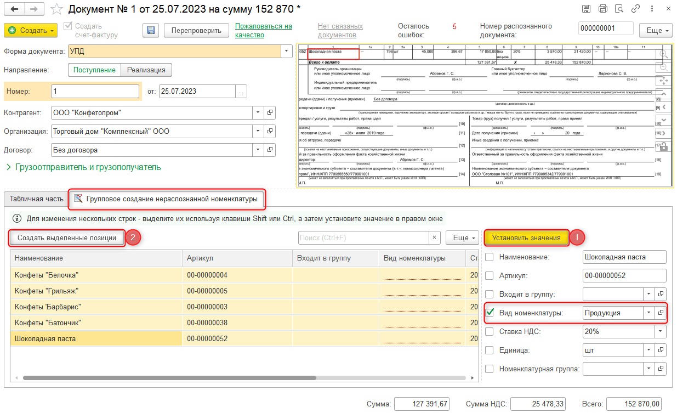Image resolution: width=677 pixels, height=413 pixels.
Task: Sort by the Артикул column header
Action: pyautogui.click(x=237, y=258)
